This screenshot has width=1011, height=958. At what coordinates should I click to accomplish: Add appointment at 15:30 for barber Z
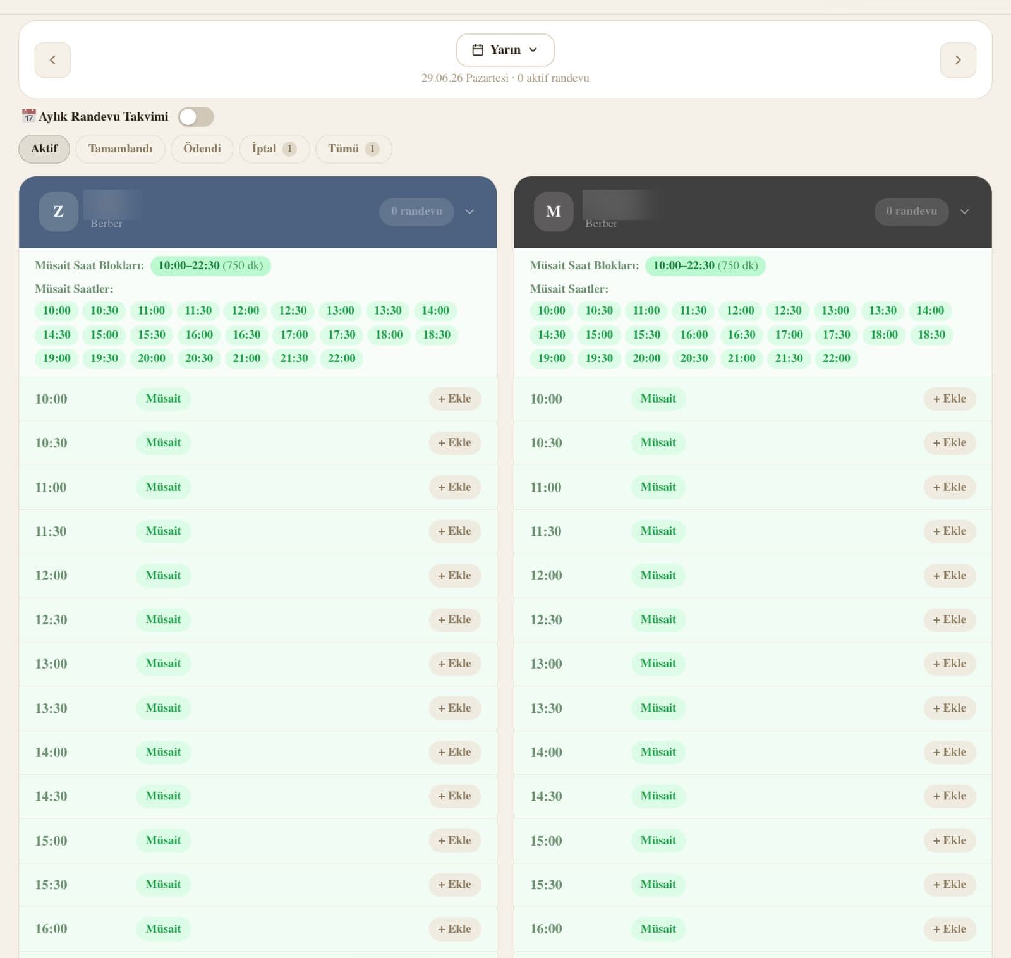455,885
